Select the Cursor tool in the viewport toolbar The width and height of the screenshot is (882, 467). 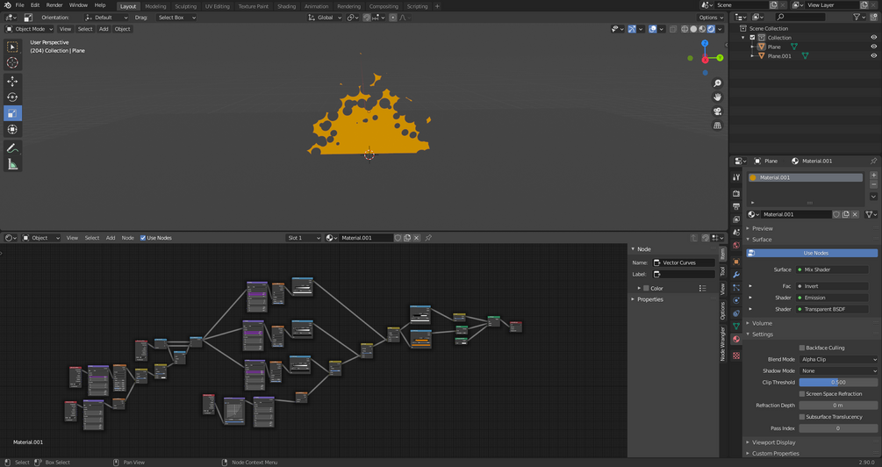[x=12, y=63]
